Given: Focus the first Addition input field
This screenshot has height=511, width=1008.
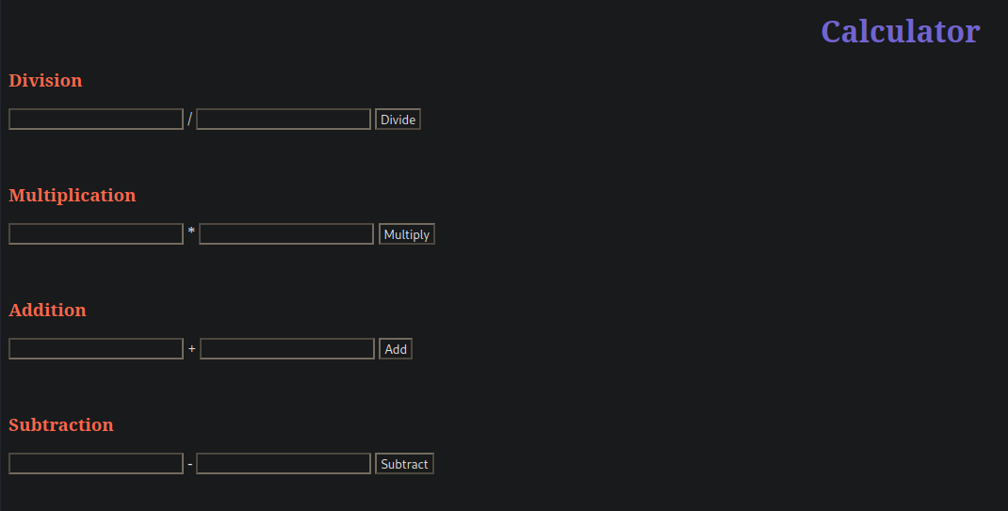Looking at the screenshot, I should click(96, 349).
